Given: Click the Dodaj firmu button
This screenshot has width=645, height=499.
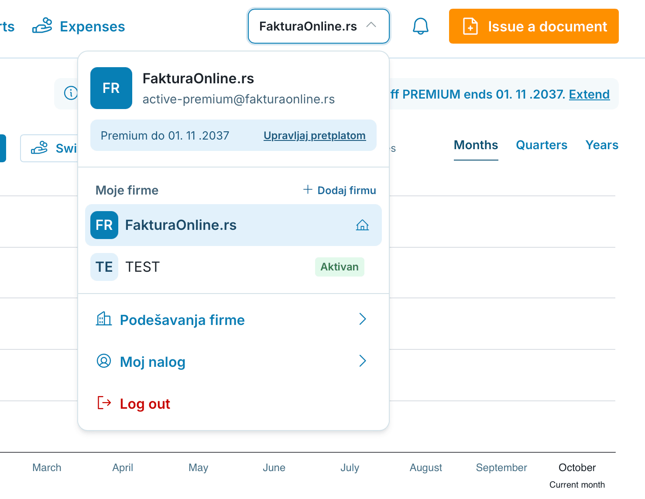Looking at the screenshot, I should pyautogui.click(x=340, y=190).
